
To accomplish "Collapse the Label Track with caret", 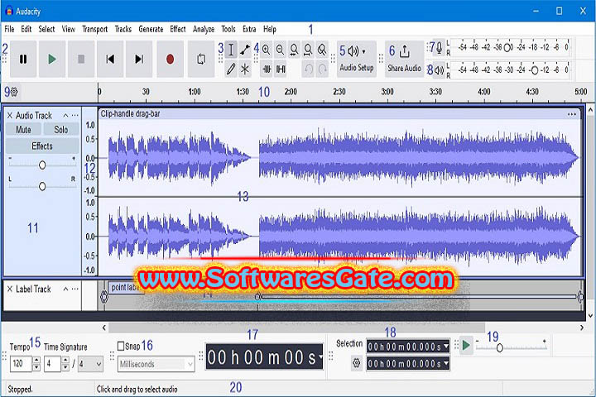I will [65, 289].
